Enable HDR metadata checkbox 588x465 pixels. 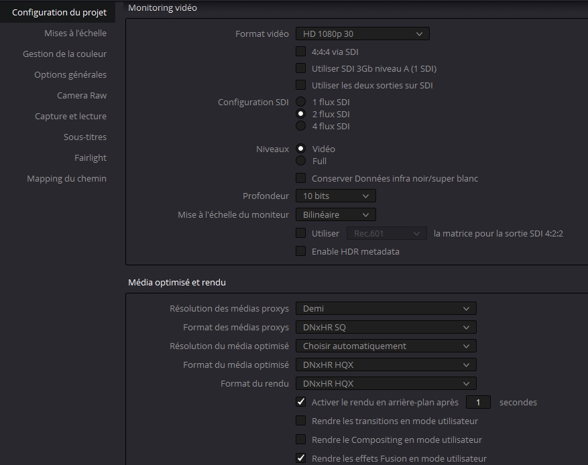(301, 251)
